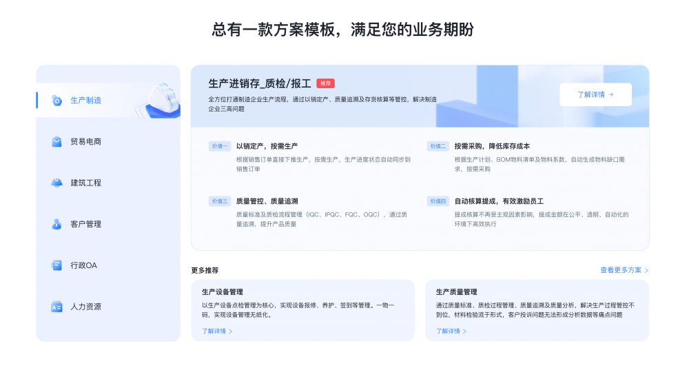The image size is (689, 368).
Task: Select the 生产设备管理 card title
Action: point(223,292)
